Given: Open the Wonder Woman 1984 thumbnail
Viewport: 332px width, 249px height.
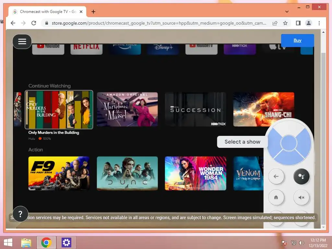Looking at the screenshot, I should coord(196,173).
